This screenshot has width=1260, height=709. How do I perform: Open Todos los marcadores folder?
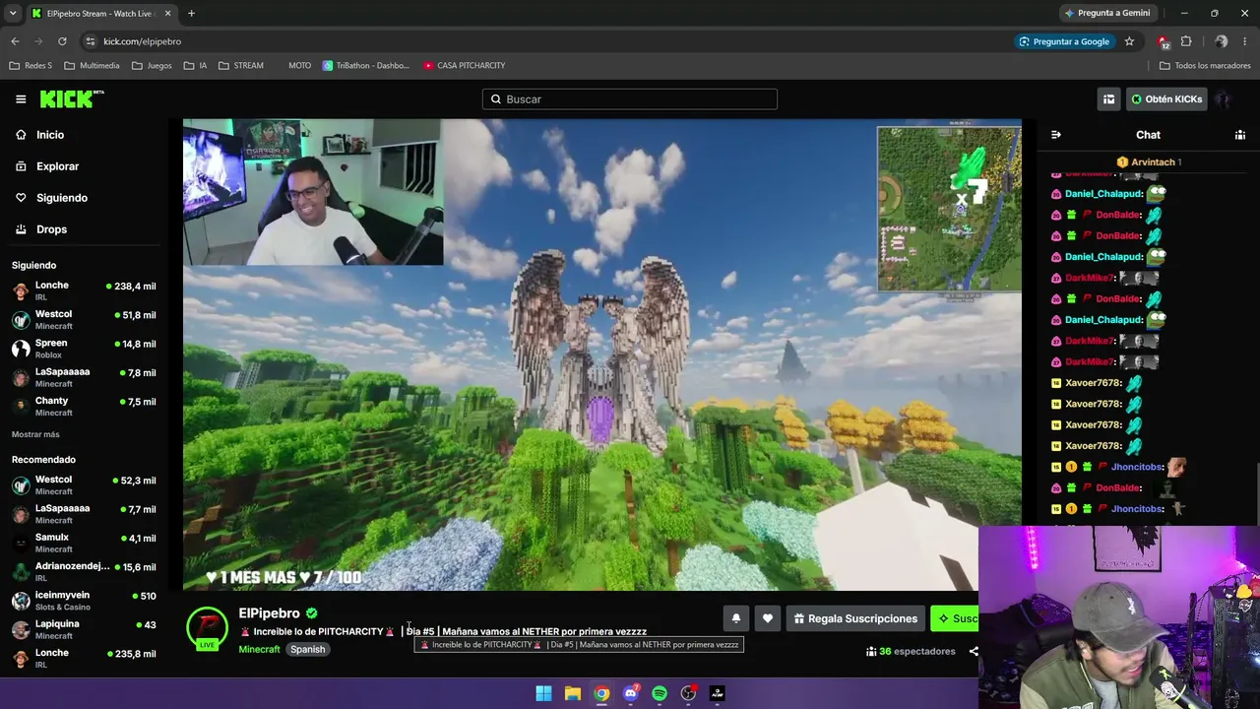click(x=1205, y=65)
